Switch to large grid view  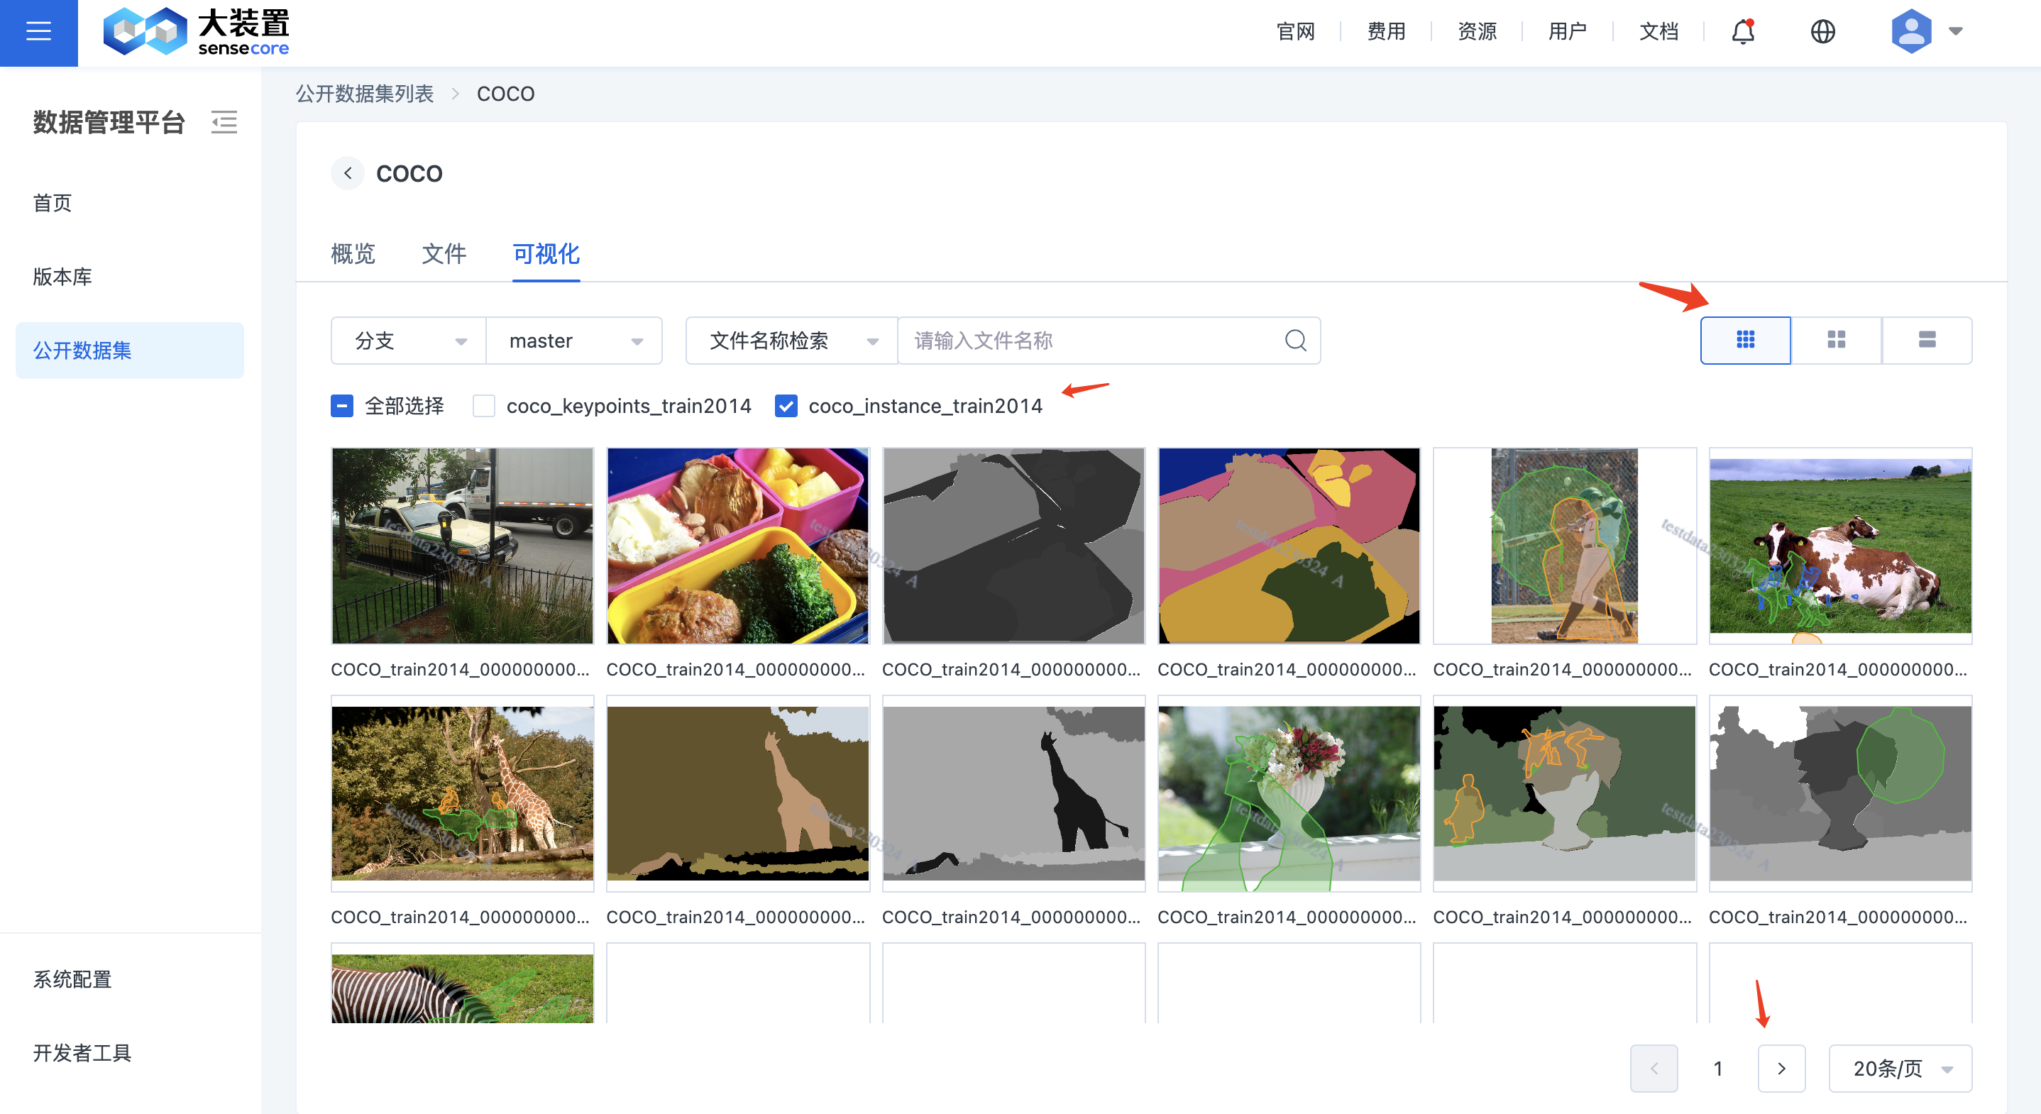1744,340
